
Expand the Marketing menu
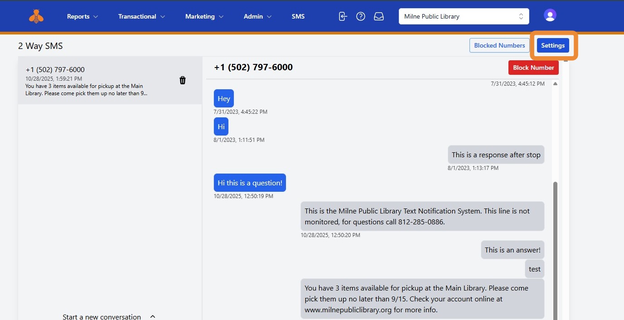pyautogui.click(x=204, y=16)
